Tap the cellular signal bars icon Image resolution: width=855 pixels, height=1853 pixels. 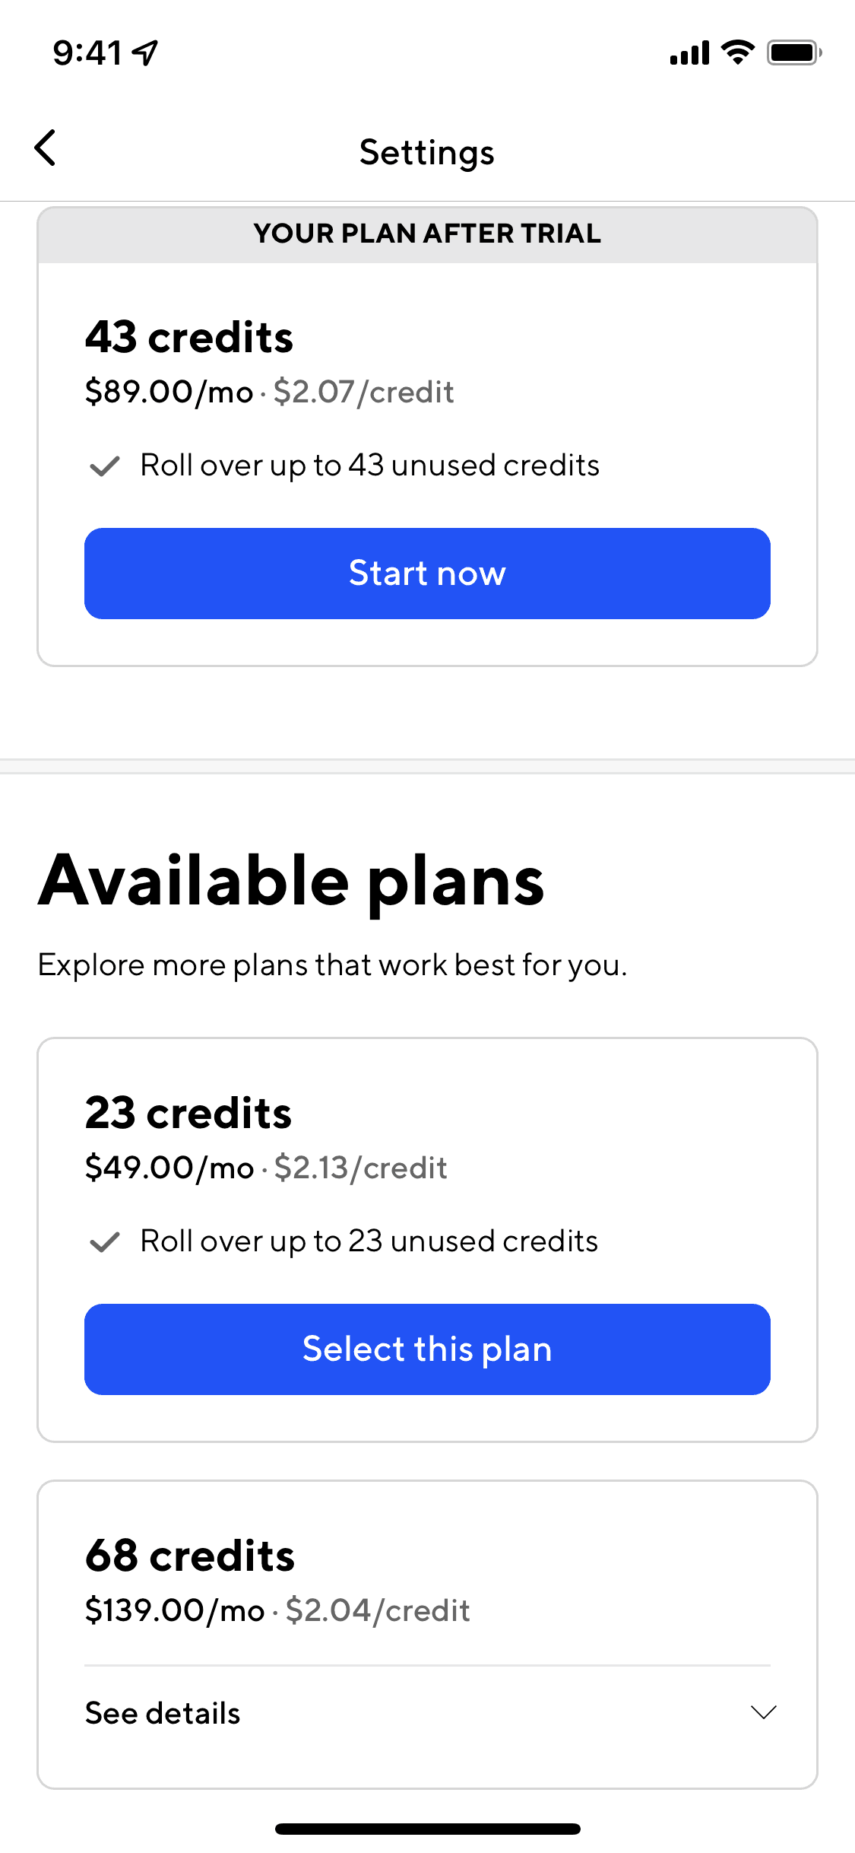pyautogui.click(x=689, y=53)
